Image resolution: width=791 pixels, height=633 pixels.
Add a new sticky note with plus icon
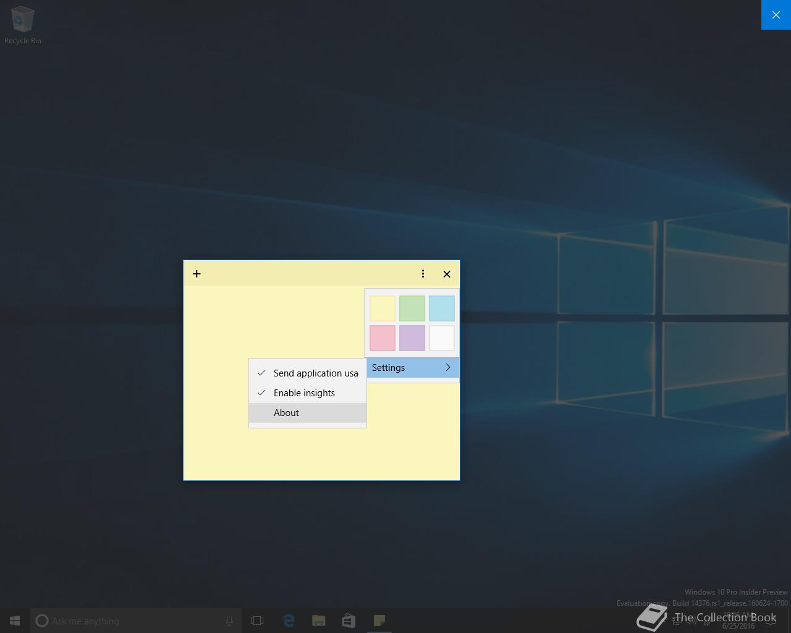197,274
